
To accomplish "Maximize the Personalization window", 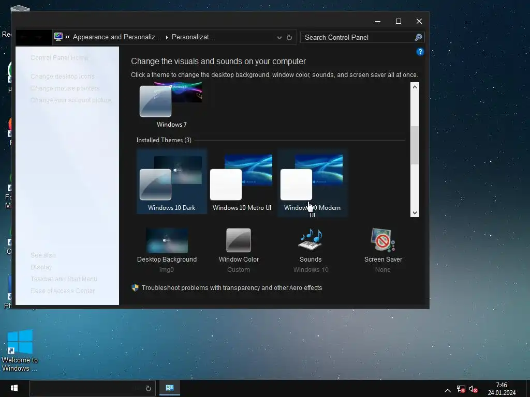I will click(399, 21).
